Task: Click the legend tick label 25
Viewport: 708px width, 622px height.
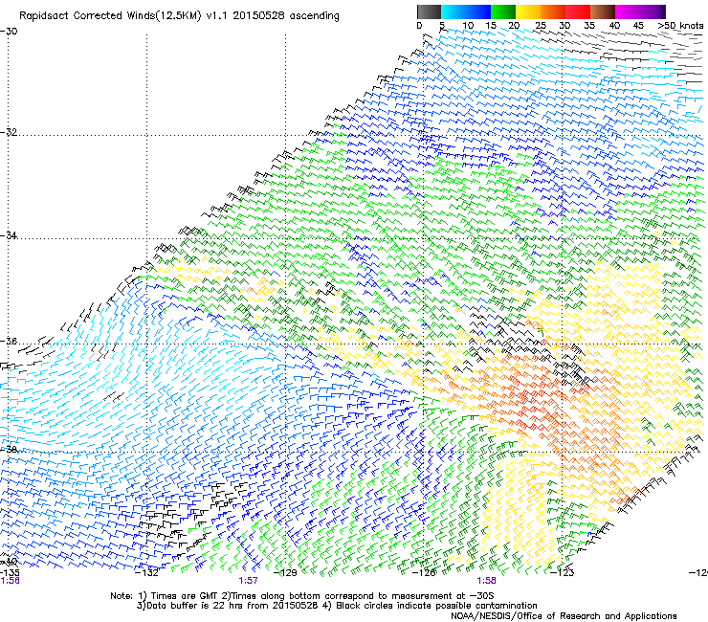Action: 541,26
